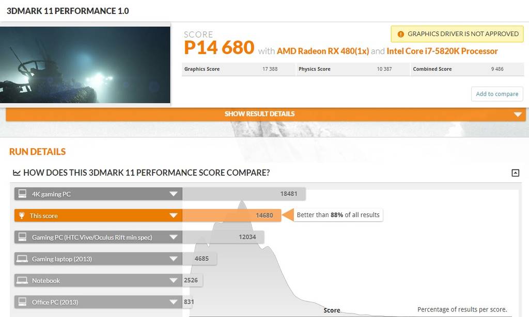Click the orange 14680 score bar
The image size is (529, 317).
232,215
